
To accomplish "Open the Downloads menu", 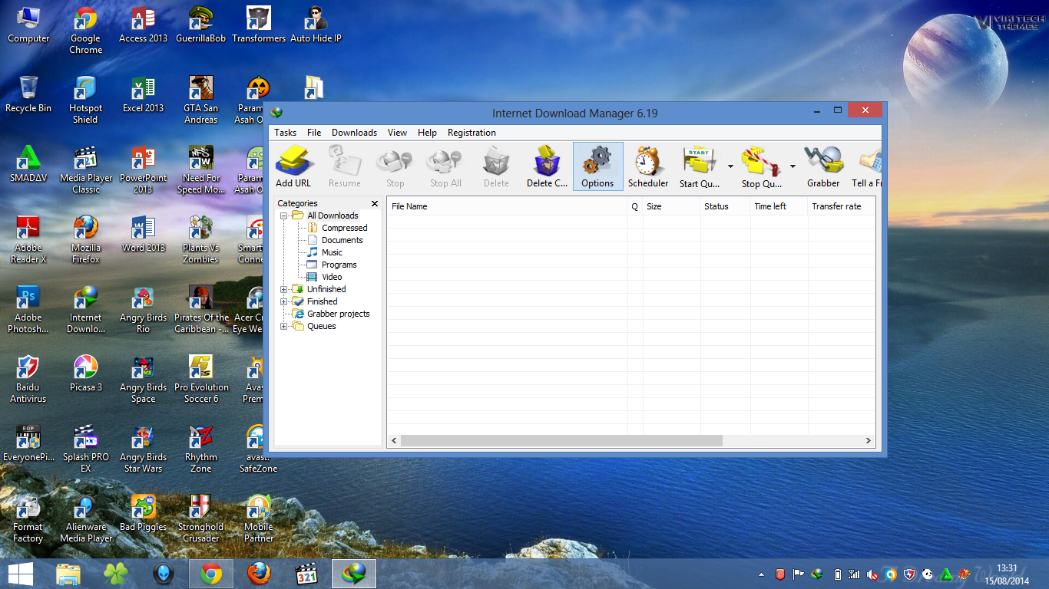I will pos(354,133).
